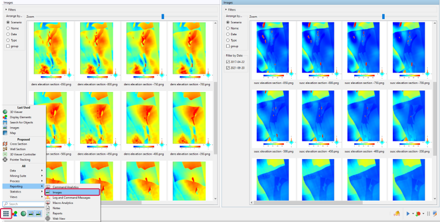440x222 pixels.
Task: Select Date radio in right Images panel
Action: tap(228, 34)
